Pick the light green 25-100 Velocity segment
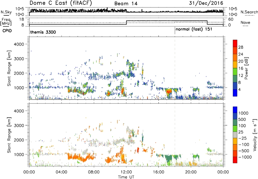This screenshot has height=179, width=258. coord(235,129)
